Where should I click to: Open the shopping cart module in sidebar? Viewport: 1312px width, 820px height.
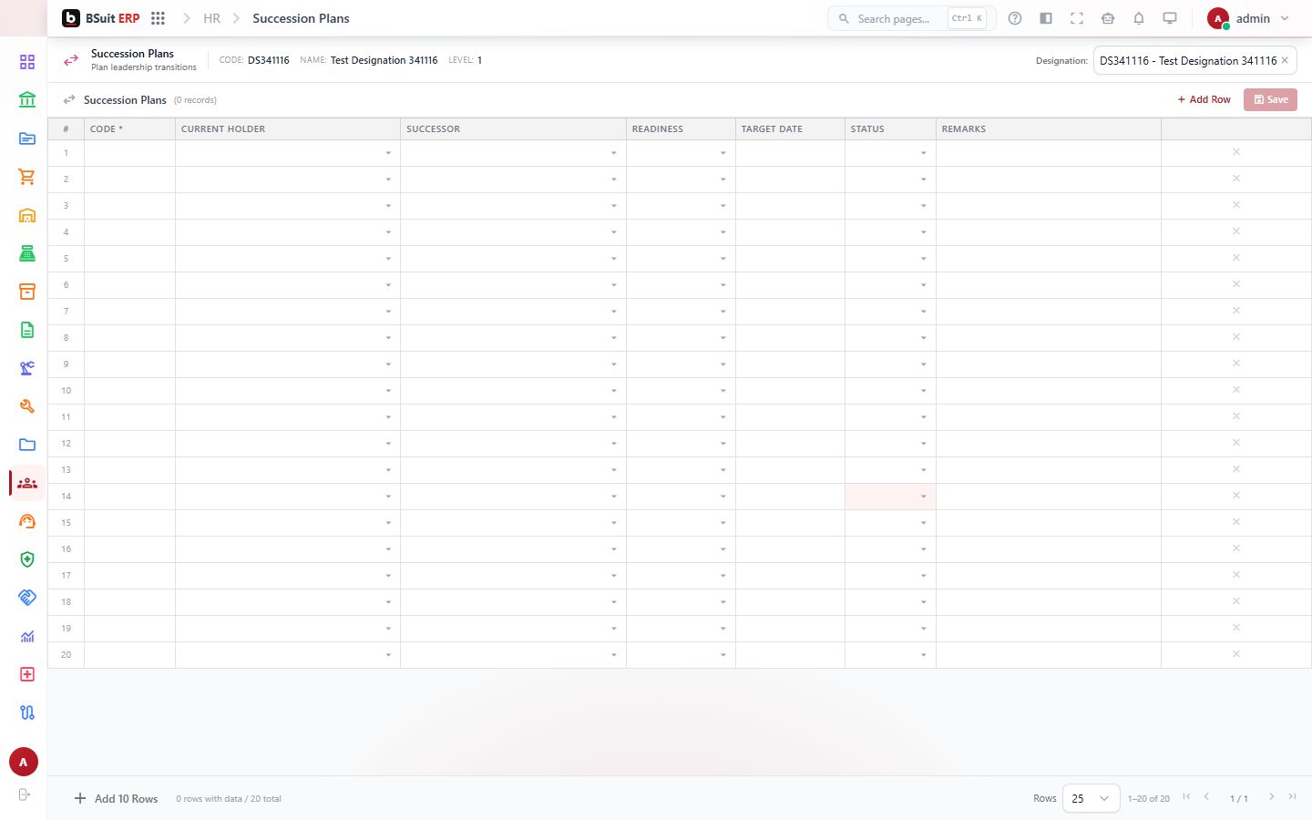click(x=27, y=177)
